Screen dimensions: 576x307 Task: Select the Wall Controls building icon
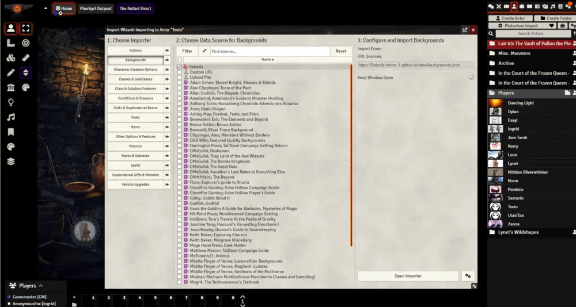tap(10, 87)
